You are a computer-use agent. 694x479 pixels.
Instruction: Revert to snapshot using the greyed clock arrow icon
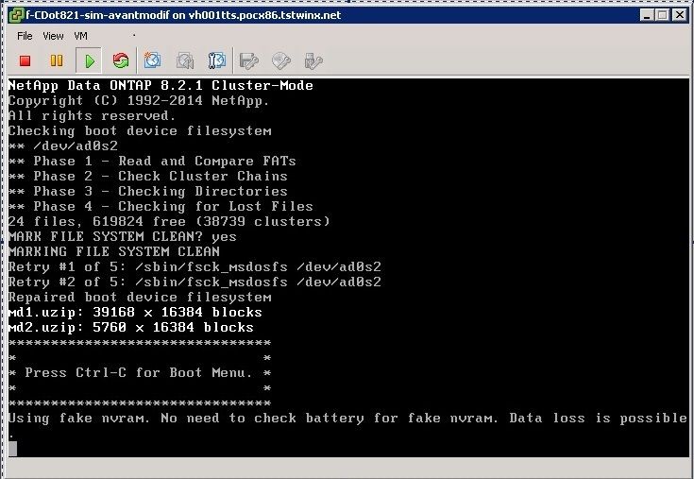185,60
